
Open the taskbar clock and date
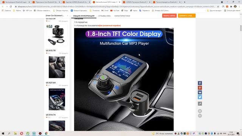tap(231, 133)
